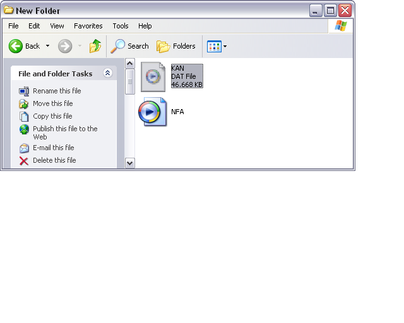The height and width of the screenshot is (323, 404).
Task: Open the File menu
Action: coord(13,26)
